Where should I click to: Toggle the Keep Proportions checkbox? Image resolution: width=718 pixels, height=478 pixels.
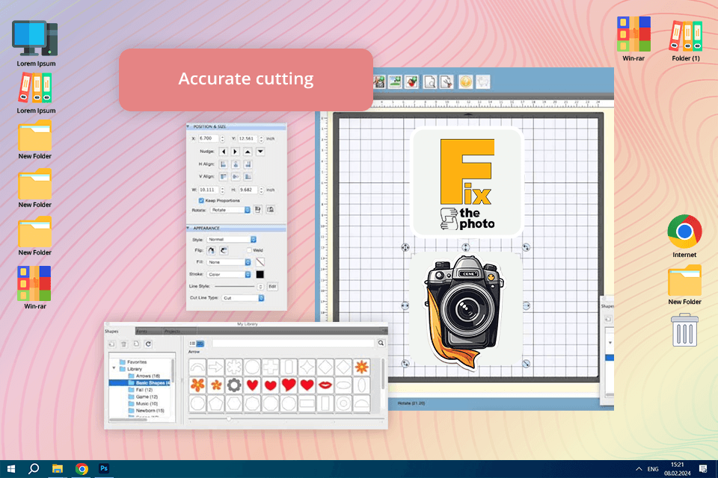pos(201,200)
